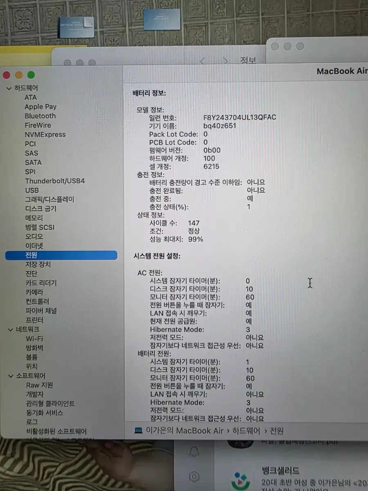368x491 pixels.
Task: Click 전원 in the path bar
Action: (x=276, y=430)
